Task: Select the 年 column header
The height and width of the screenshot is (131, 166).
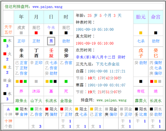Action: point(21,17)
